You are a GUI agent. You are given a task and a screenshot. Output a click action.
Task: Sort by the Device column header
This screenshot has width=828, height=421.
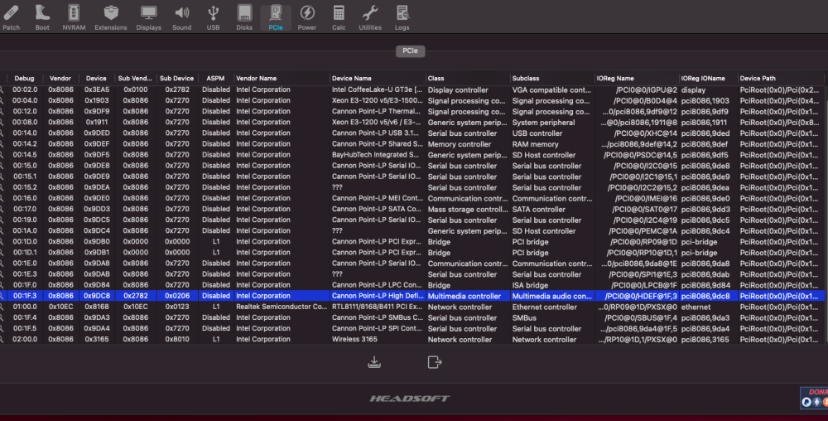click(x=96, y=78)
